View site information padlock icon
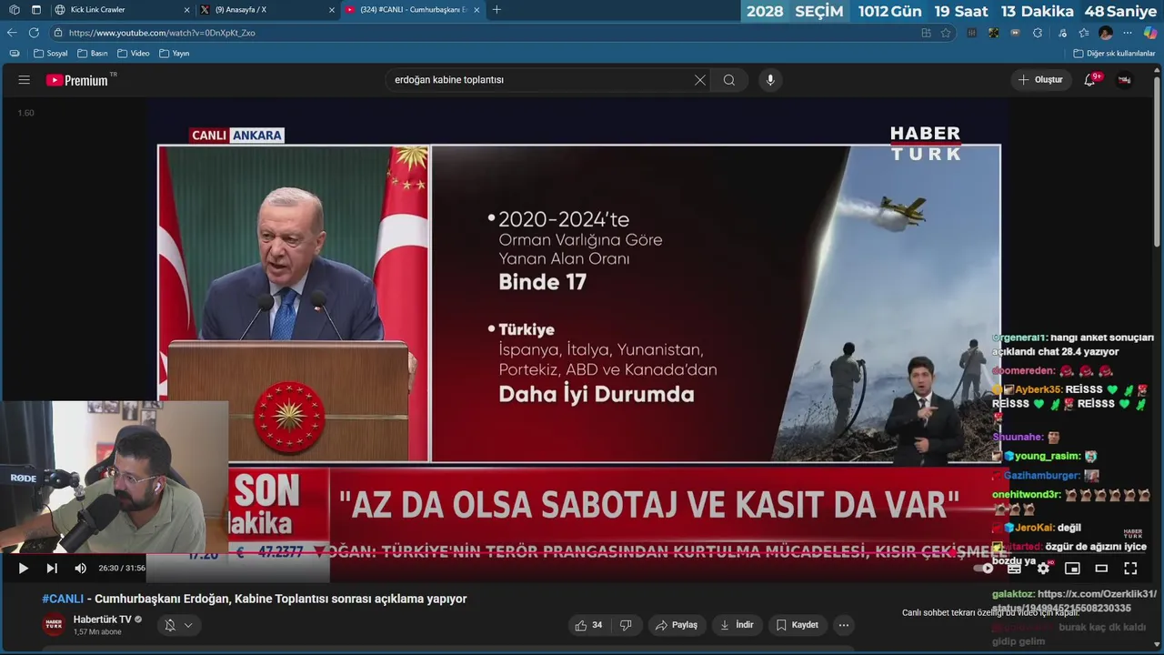The image size is (1164, 655). pos(58,33)
